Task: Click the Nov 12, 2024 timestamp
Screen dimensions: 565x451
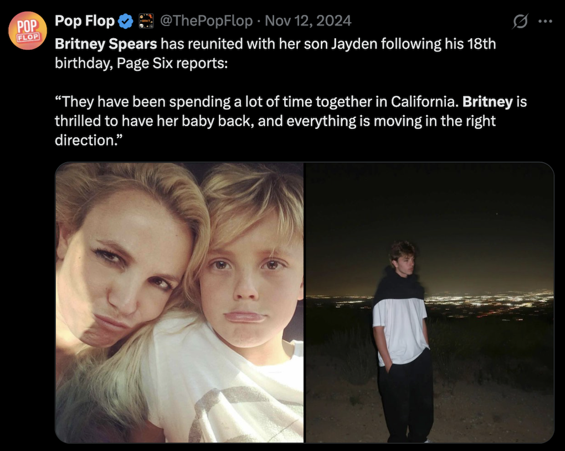Action: tap(308, 22)
